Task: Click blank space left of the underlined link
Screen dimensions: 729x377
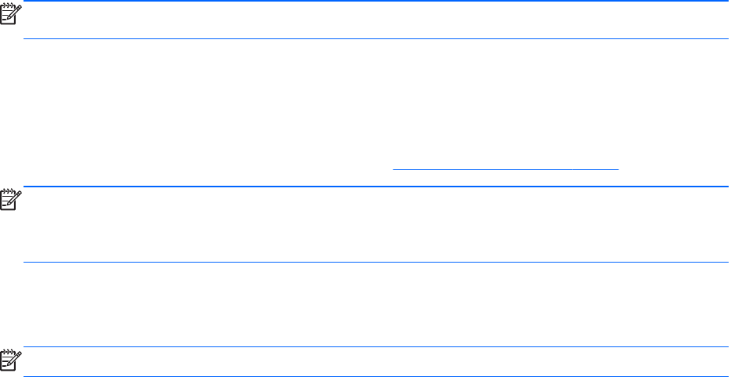Action: click(196, 167)
